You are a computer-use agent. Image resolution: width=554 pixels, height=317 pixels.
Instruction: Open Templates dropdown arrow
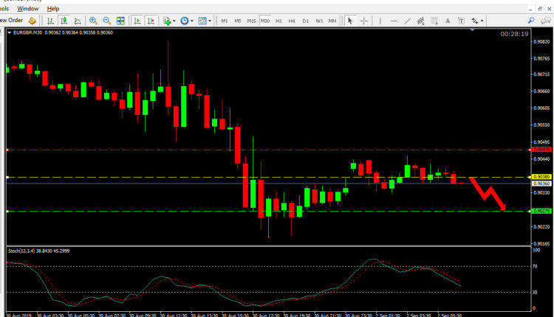point(210,21)
